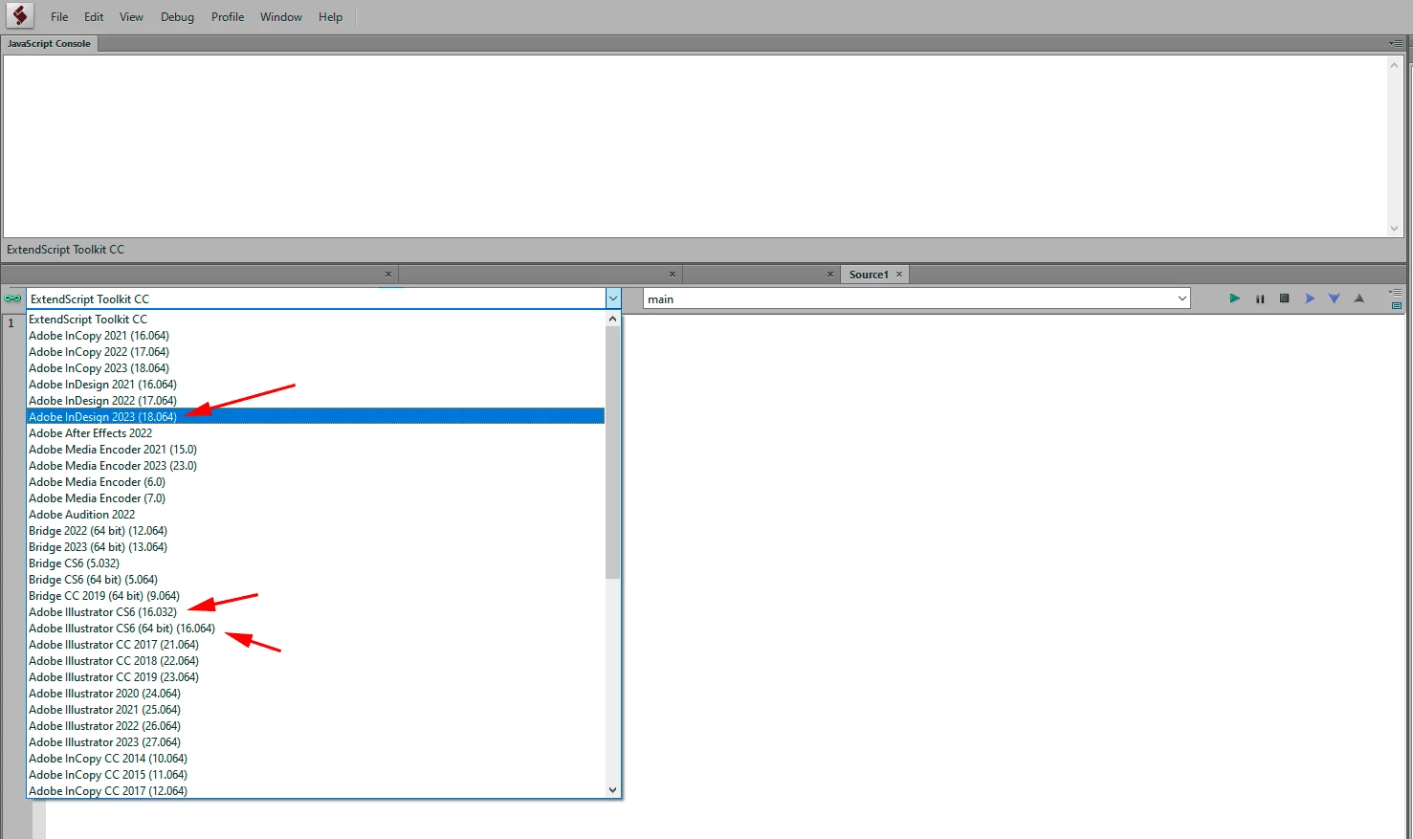The height and width of the screenshot is (839, 1413).
Task: Click the green link connection icon
Action: (12, 298)
